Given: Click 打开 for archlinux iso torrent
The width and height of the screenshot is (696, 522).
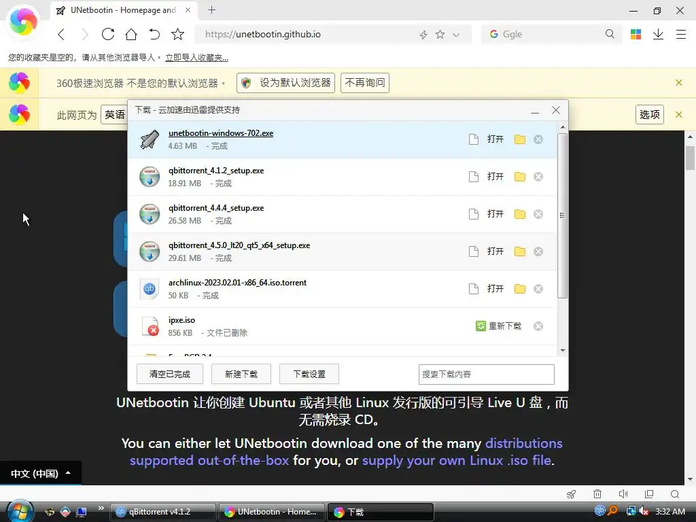Looking at the screenshot, I should click(495, 288).
